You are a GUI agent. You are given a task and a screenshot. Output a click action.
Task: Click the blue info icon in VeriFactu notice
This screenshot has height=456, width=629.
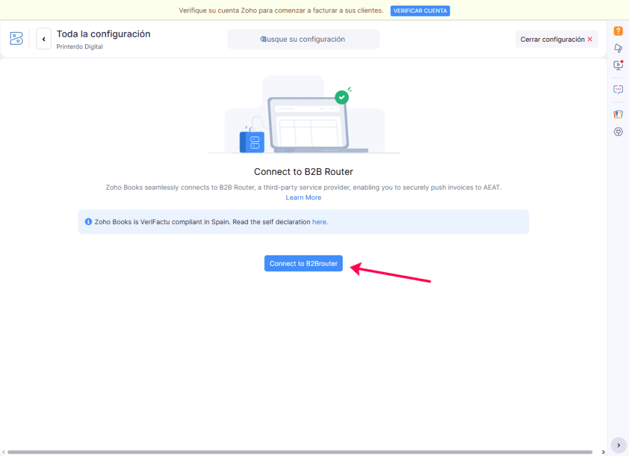(88, 222)
